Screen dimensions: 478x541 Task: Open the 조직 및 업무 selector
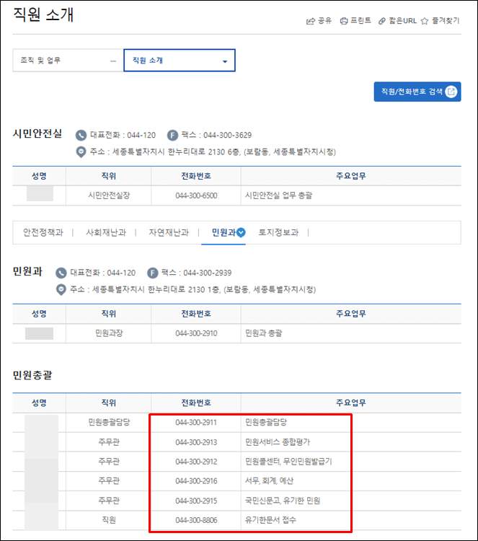coord(68,61)
